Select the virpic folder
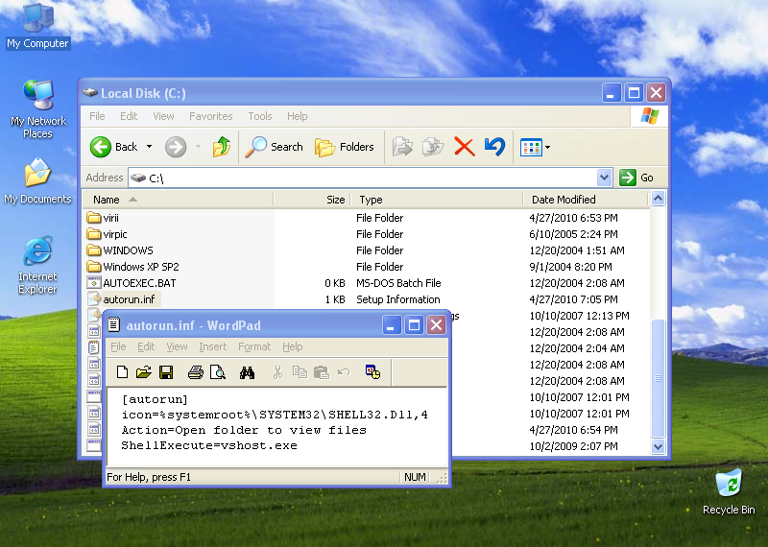Screen dimensions: 768x547 click(x=107, y=234)
